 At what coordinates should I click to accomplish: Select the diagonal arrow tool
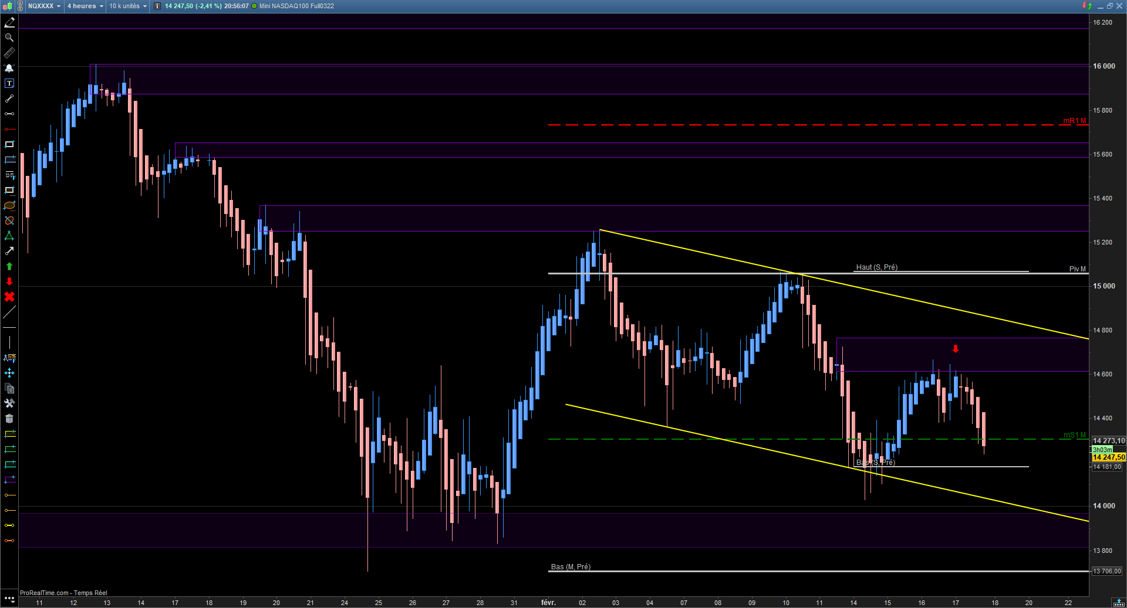pos(9,251)
